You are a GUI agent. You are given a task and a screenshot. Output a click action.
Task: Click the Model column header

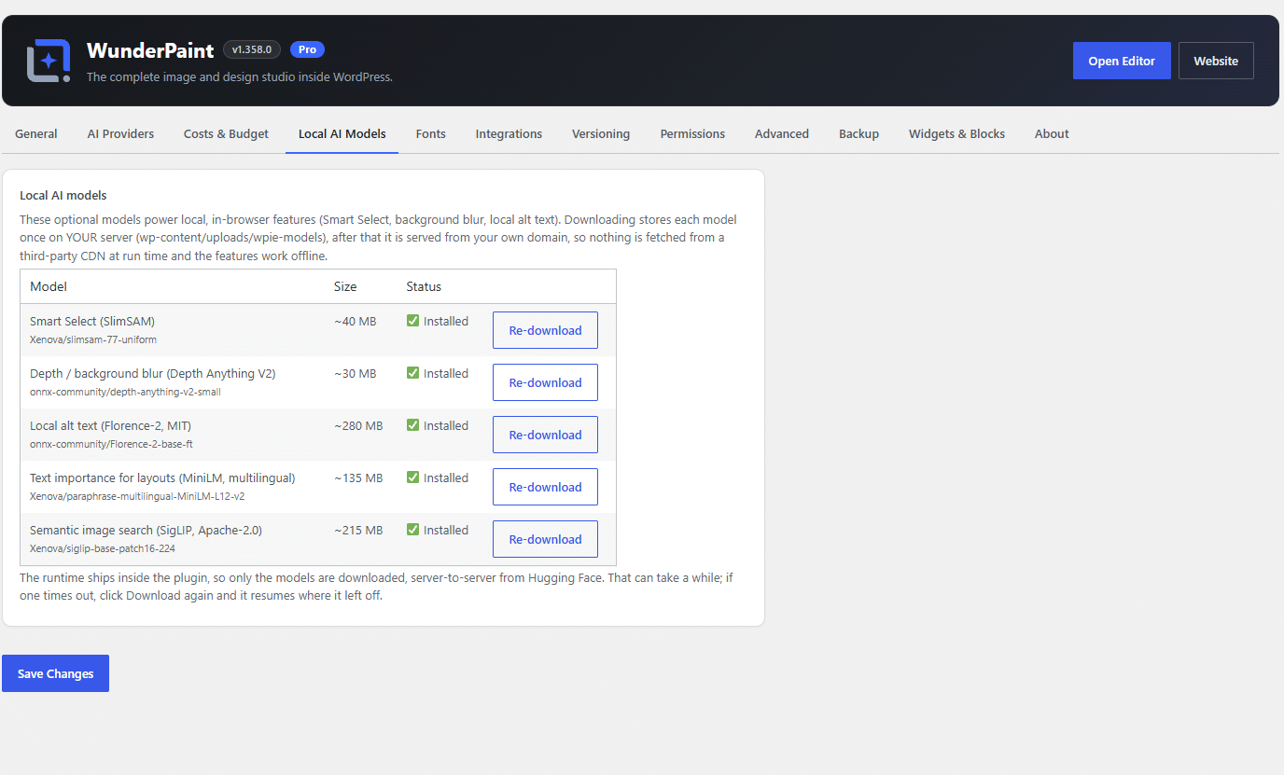coord(49,286)
